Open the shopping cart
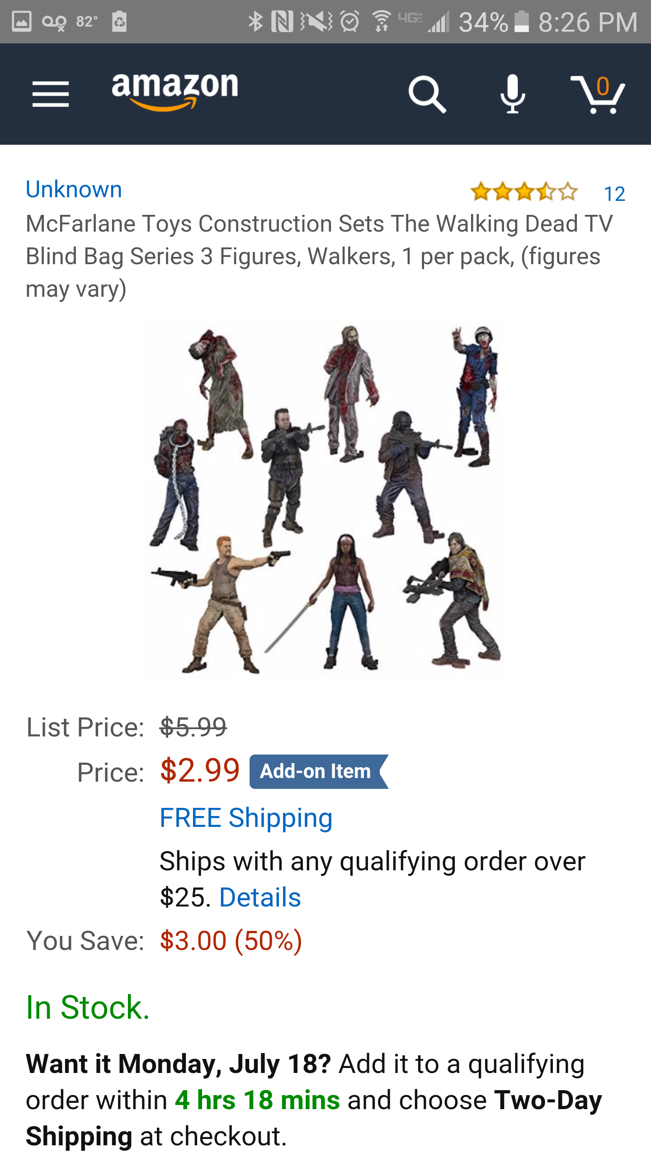 click(x=598, y=94)
